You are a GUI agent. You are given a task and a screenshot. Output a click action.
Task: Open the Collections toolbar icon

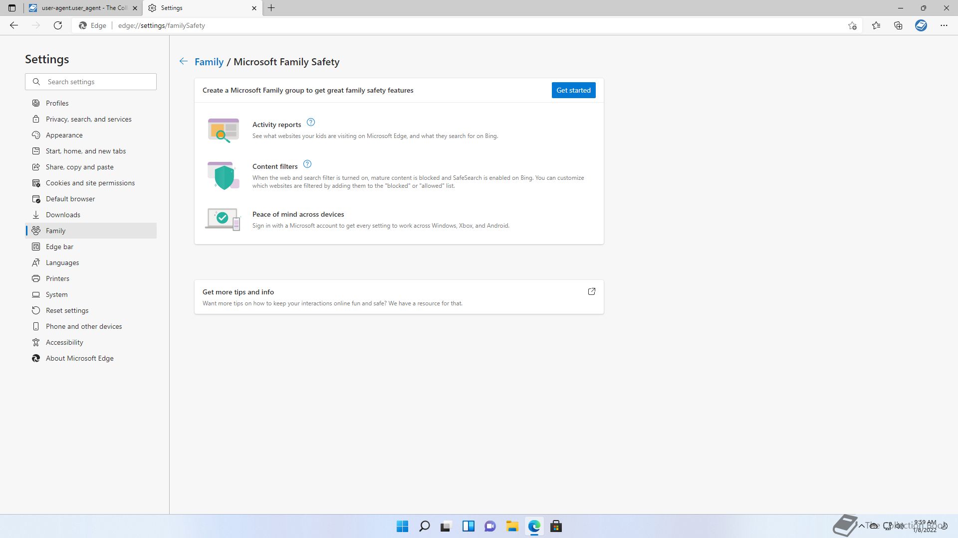pos(898,25)
